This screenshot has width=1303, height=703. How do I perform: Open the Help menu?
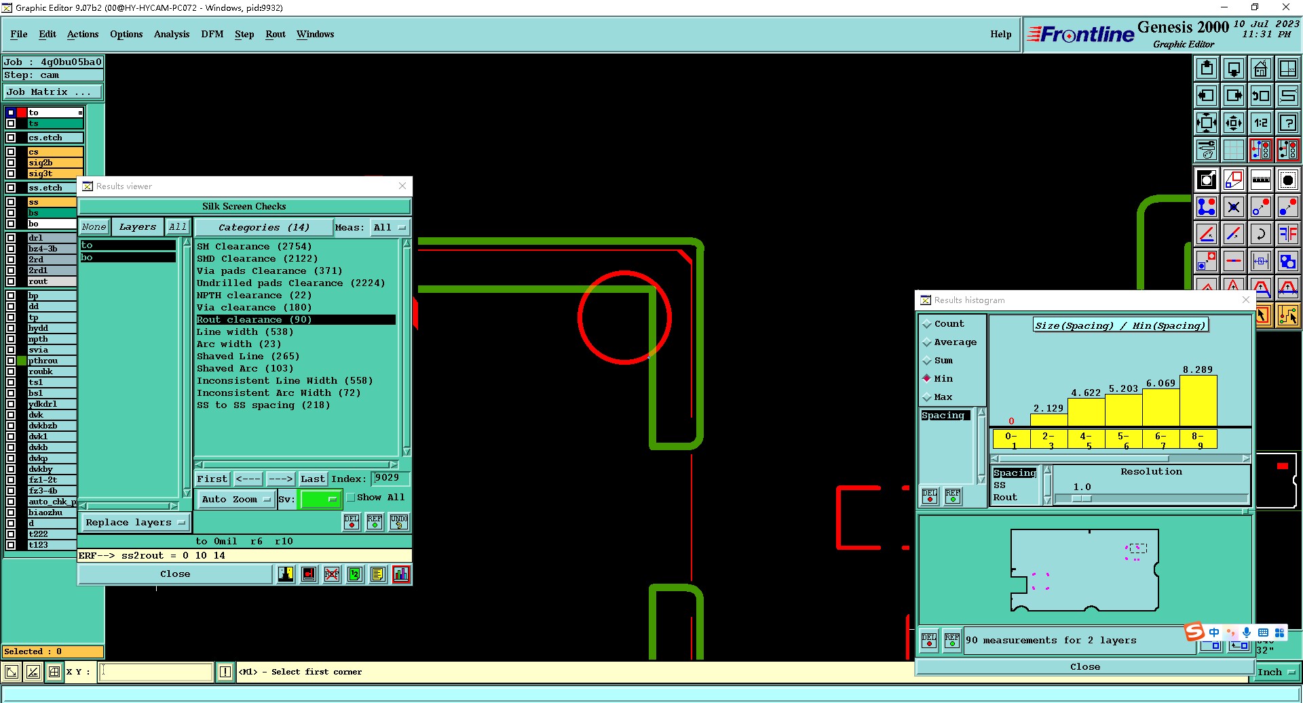pos(1000,35)
